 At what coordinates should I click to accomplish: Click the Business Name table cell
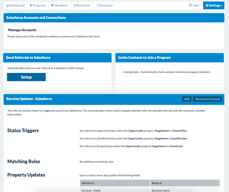185,190
